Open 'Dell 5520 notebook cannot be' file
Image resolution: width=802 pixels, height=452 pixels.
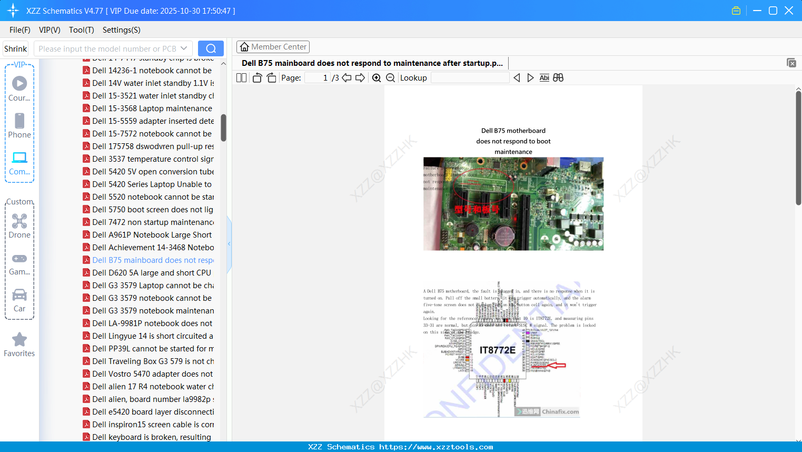pyautogui.click(x=148, y=197)
